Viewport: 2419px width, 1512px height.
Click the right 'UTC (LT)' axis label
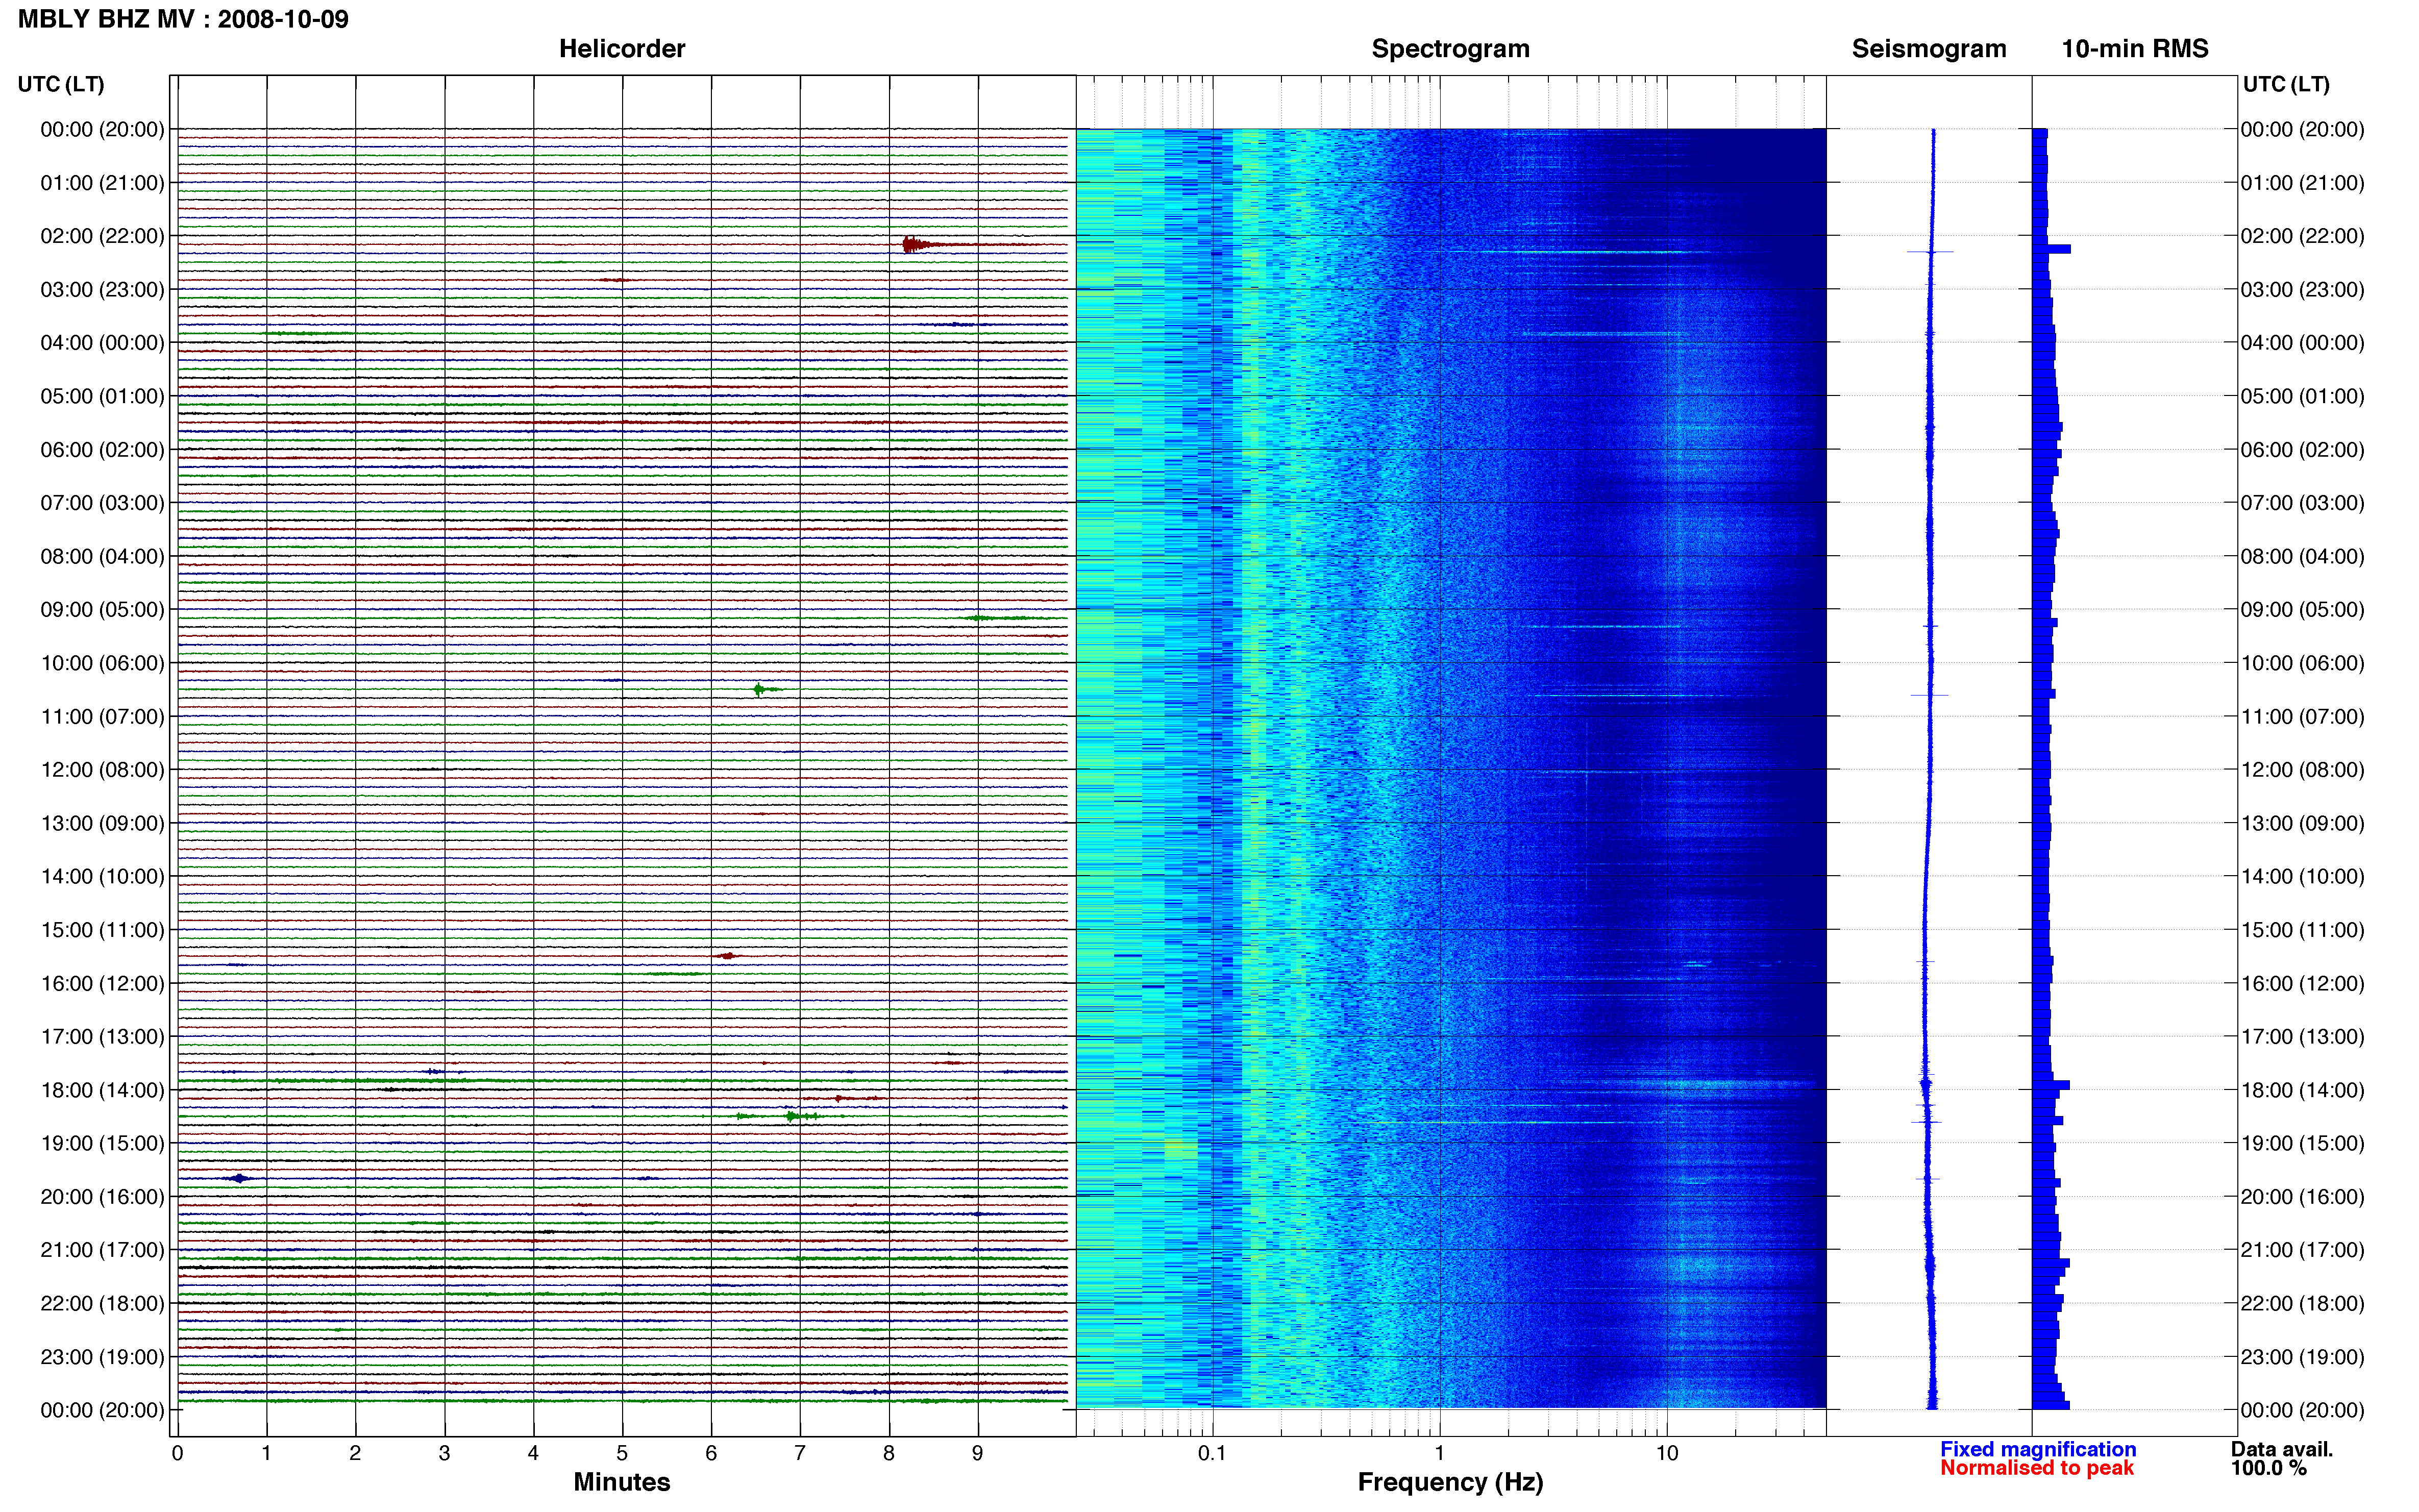(x=2286, y=84)
